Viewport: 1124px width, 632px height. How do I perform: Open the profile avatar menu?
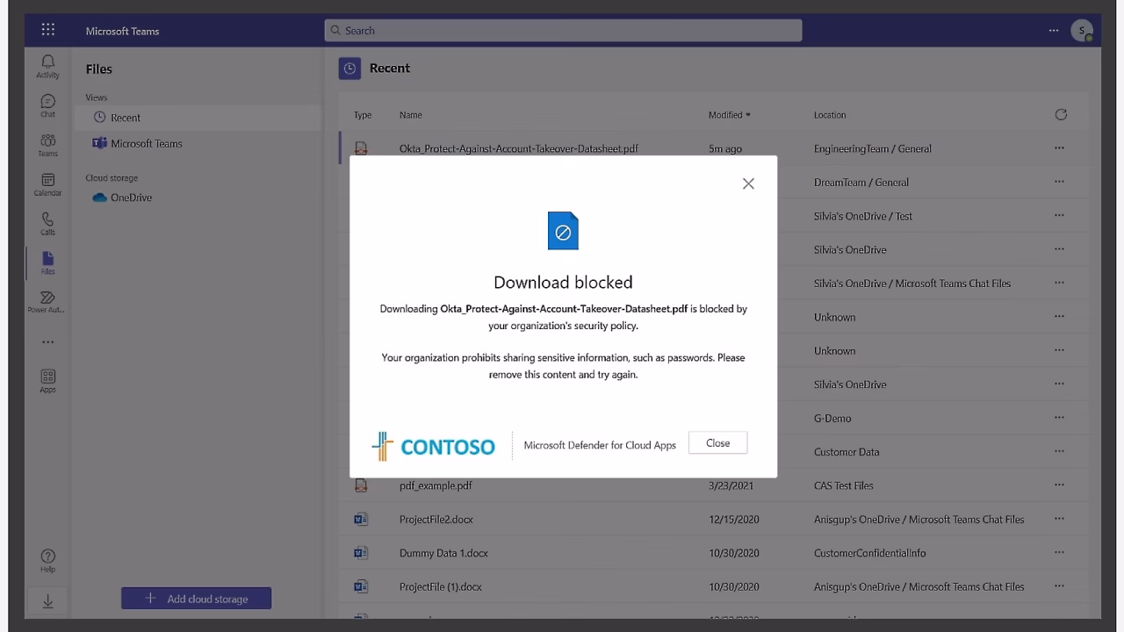tap(1082, 31)
